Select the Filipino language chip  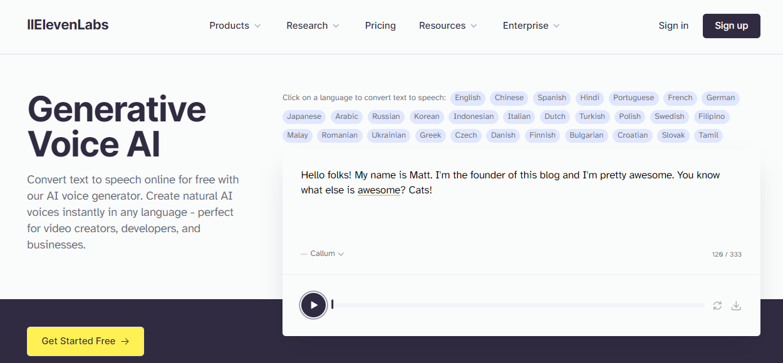tap(712, 116)
